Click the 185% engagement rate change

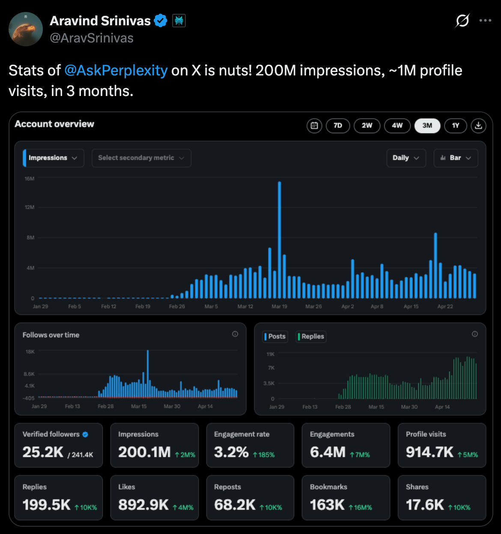click(264, 455)
